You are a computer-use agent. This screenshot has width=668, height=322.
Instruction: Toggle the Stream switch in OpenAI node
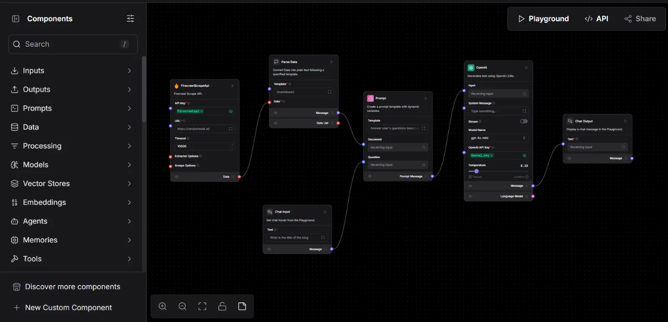click(x=524, y=121)
